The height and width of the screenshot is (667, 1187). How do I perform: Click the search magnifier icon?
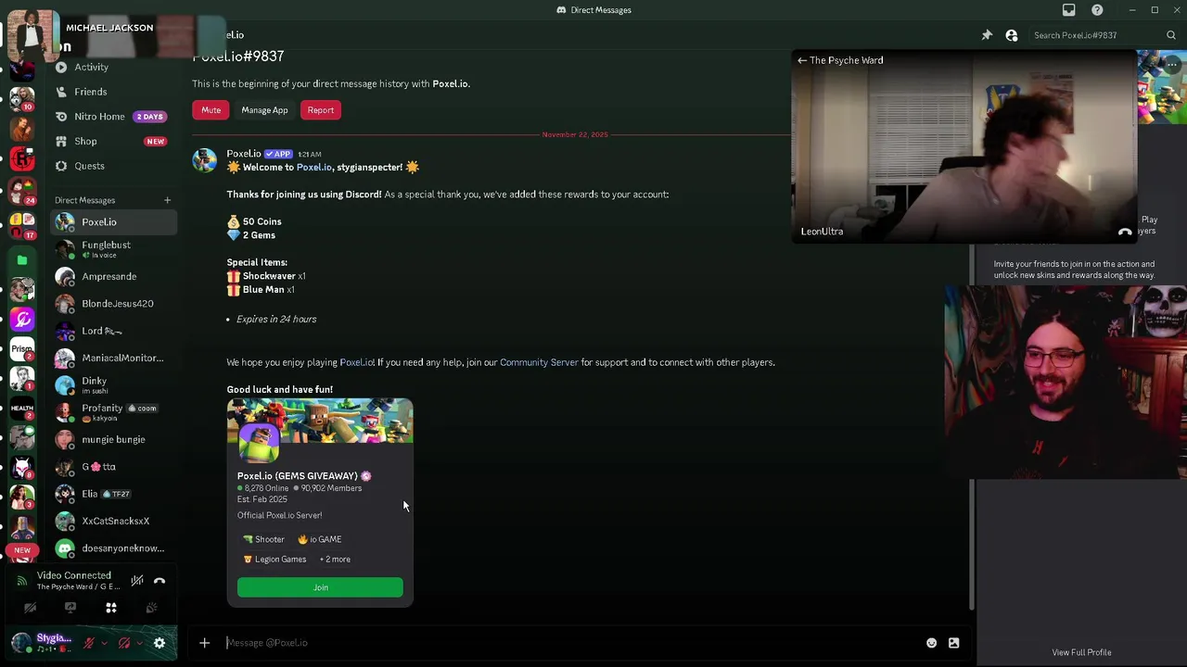coord(1171,35)
